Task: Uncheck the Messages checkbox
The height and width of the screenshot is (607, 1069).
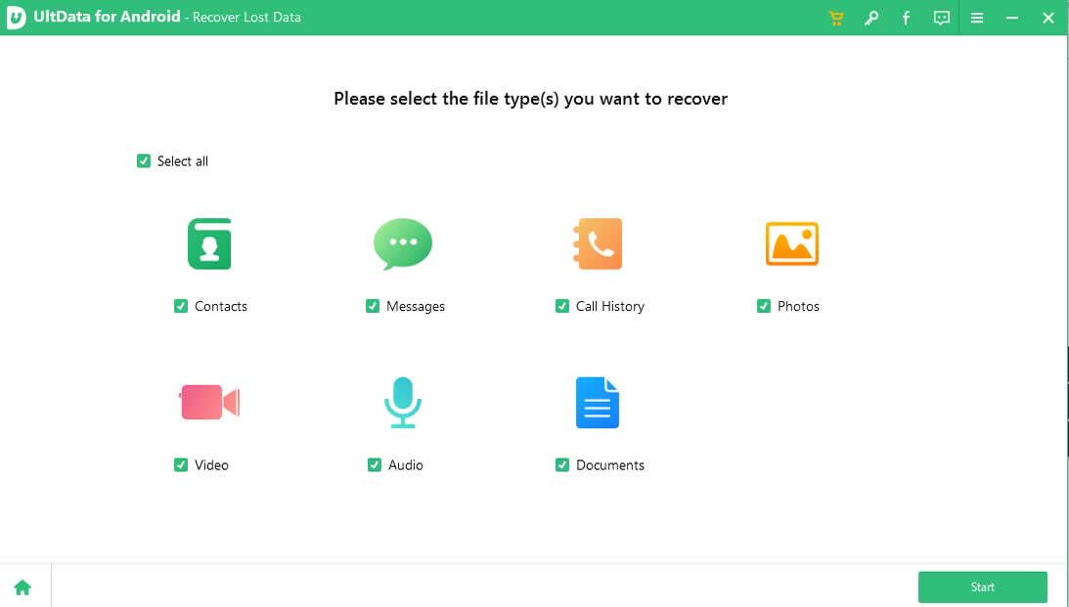Action: pyautogui.click(x=373, y=306)
